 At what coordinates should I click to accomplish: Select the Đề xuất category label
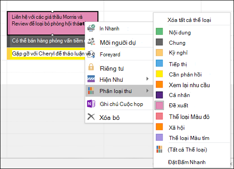178,106
